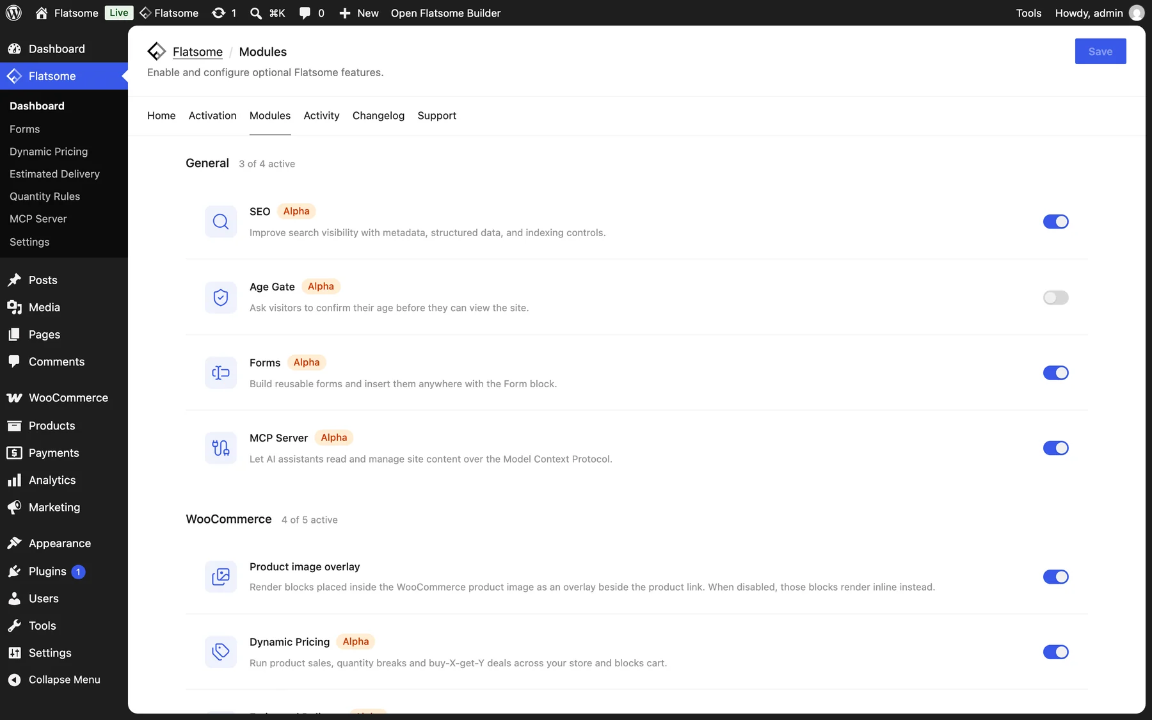Open WooCommerce in the sidebar
1152x720 pixels.
click(x=64, y=397)
